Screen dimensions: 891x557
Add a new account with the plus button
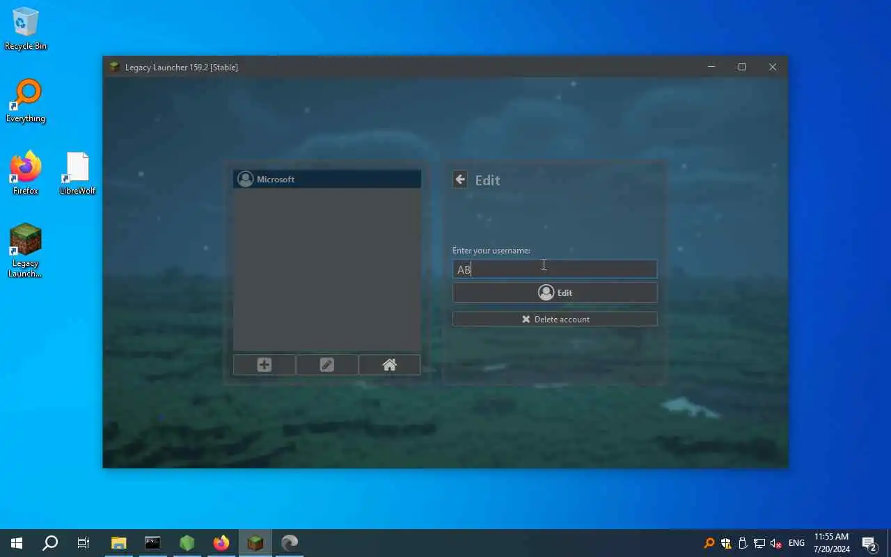pos(265,365)
